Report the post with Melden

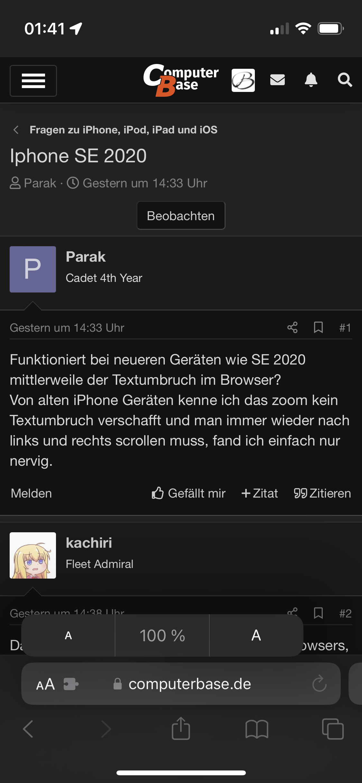(x=31, y=493)
